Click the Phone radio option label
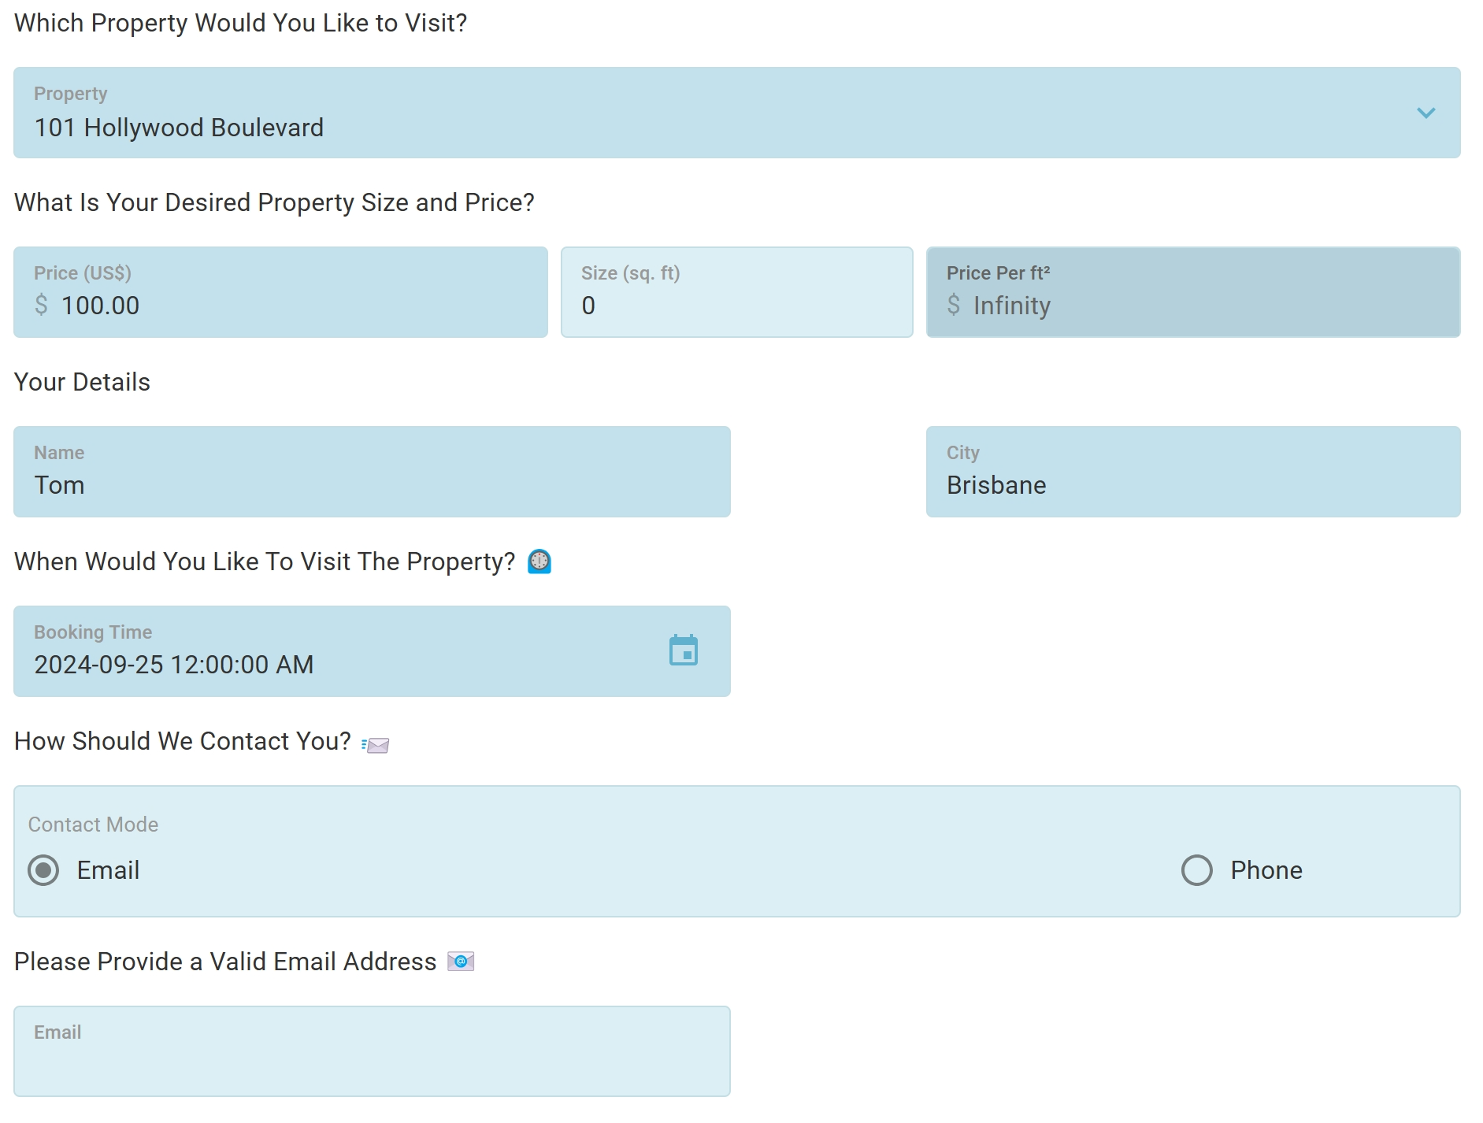 (x=1266, y=870)
